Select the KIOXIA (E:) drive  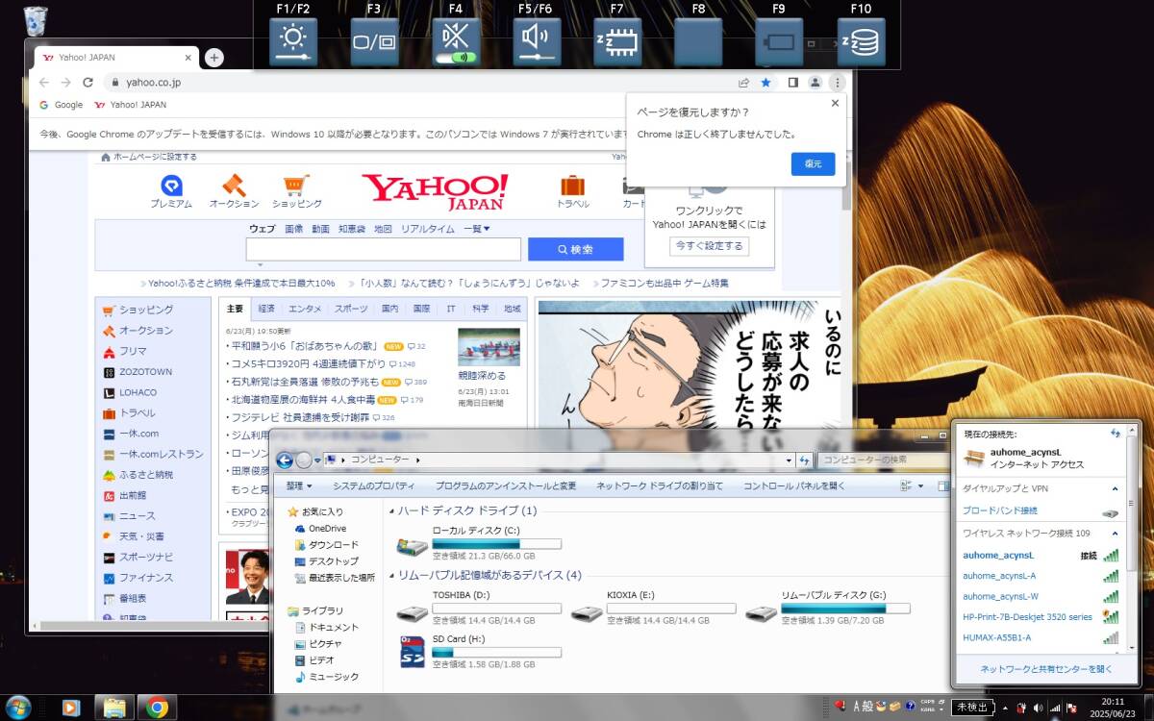[653, 608]
